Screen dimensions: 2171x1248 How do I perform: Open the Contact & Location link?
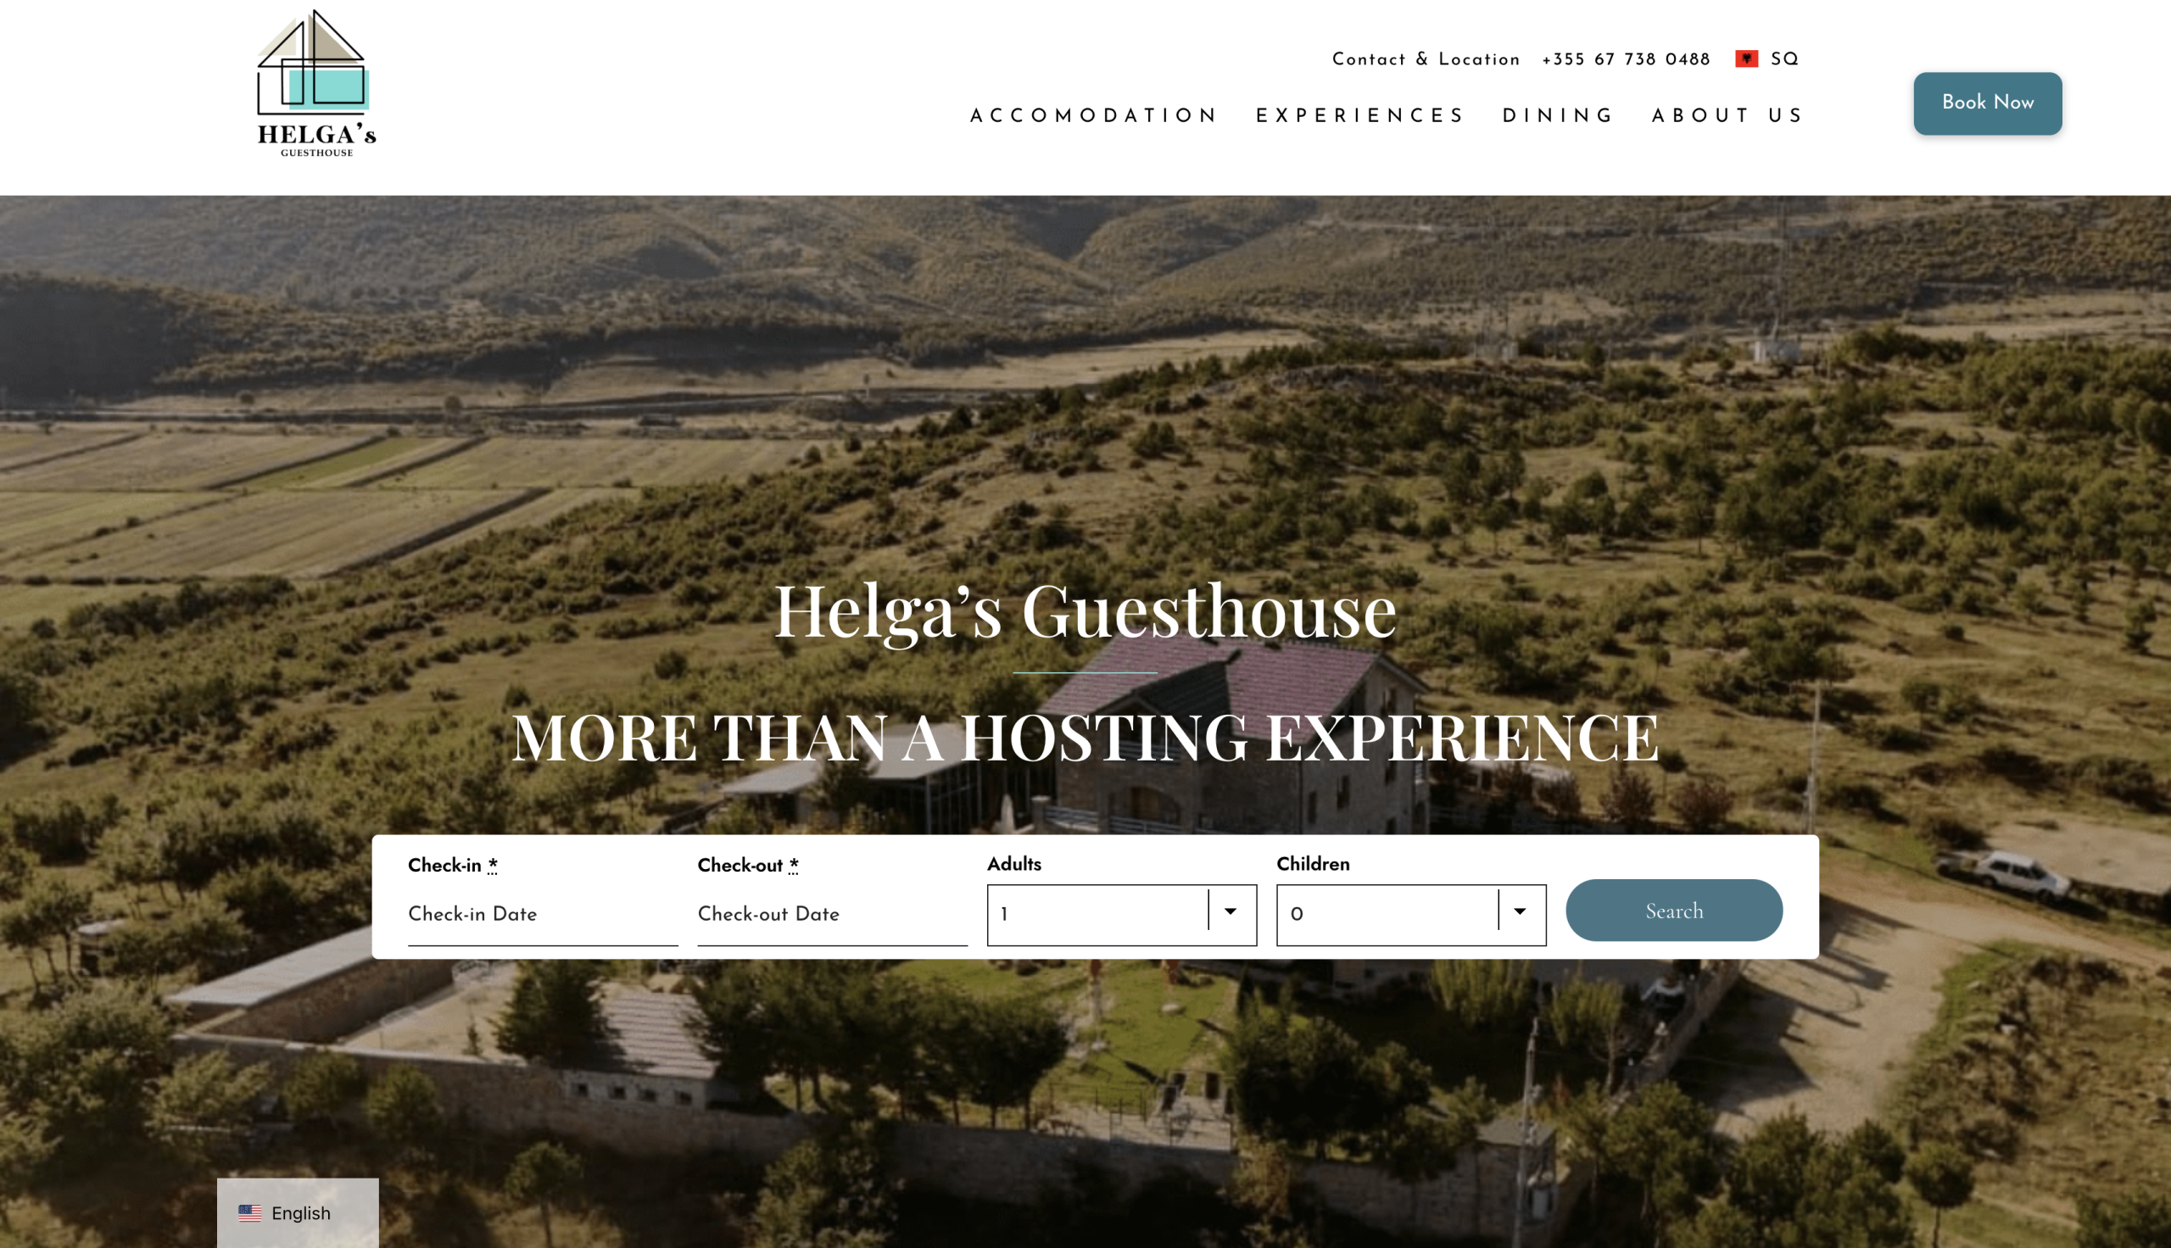1426,59
